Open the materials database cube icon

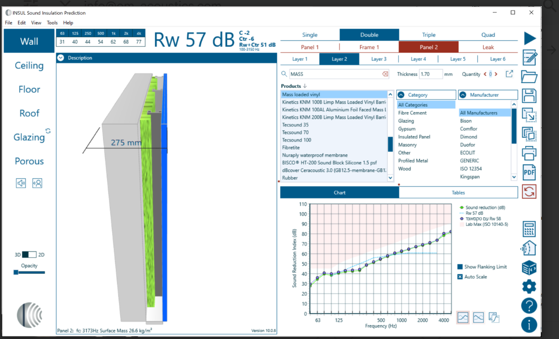[x=529, y=268]
